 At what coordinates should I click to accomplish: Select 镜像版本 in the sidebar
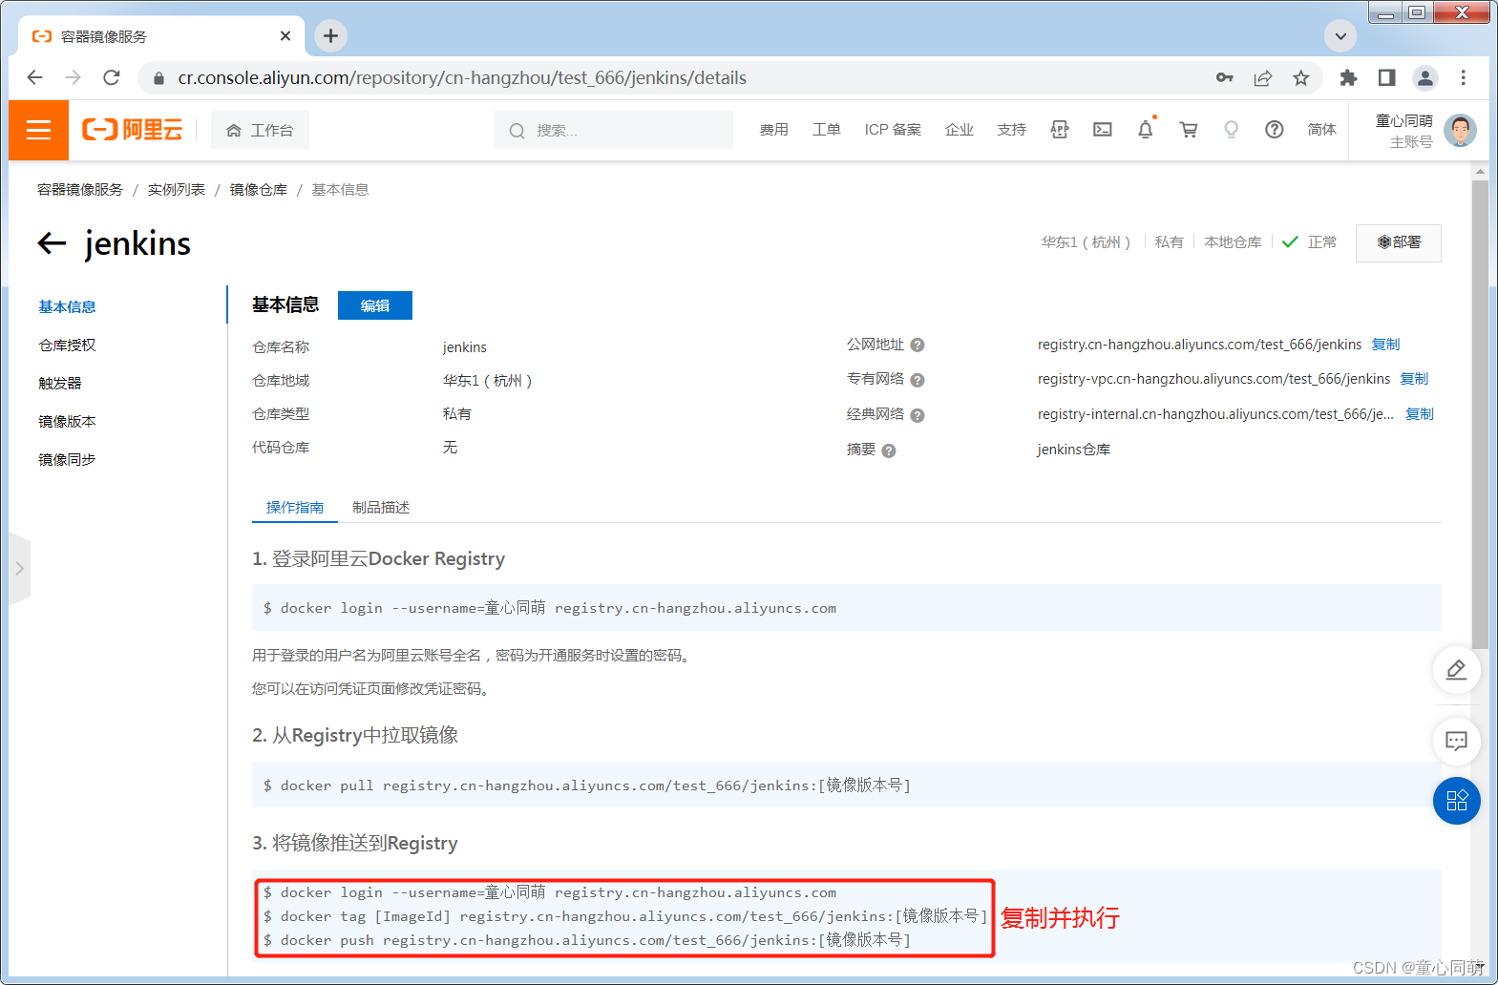tap(67, 421)
